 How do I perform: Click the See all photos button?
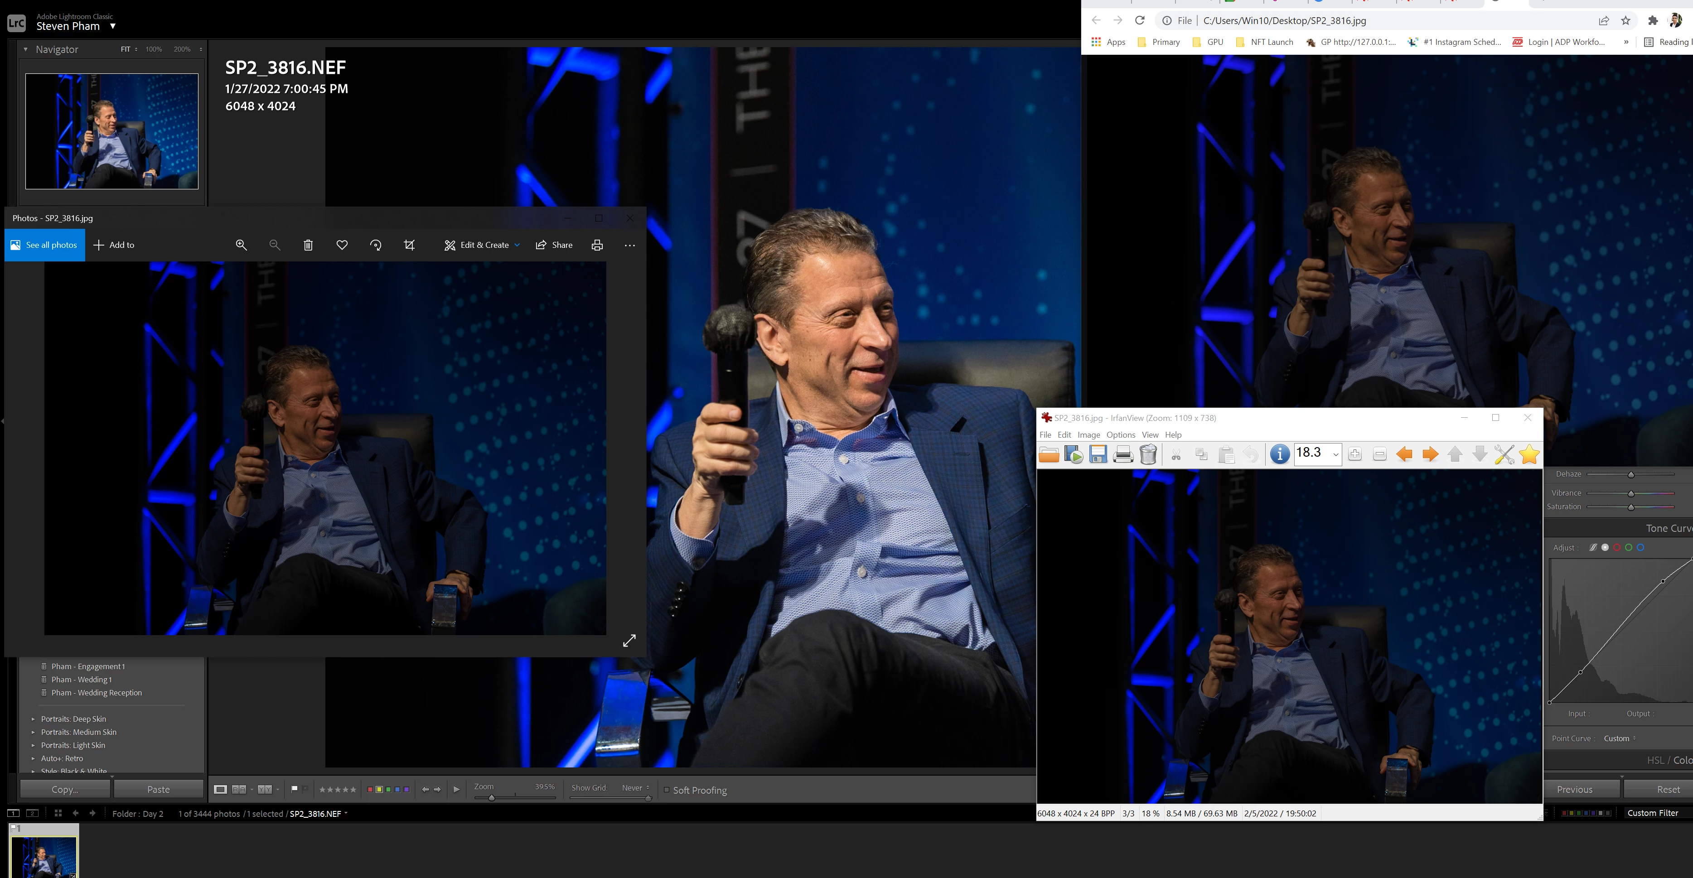[x=45, y=245]
